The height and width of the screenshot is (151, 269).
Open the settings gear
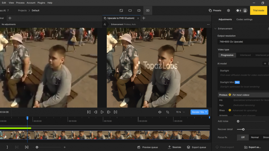pyautogui.click(x=228, y=10)
